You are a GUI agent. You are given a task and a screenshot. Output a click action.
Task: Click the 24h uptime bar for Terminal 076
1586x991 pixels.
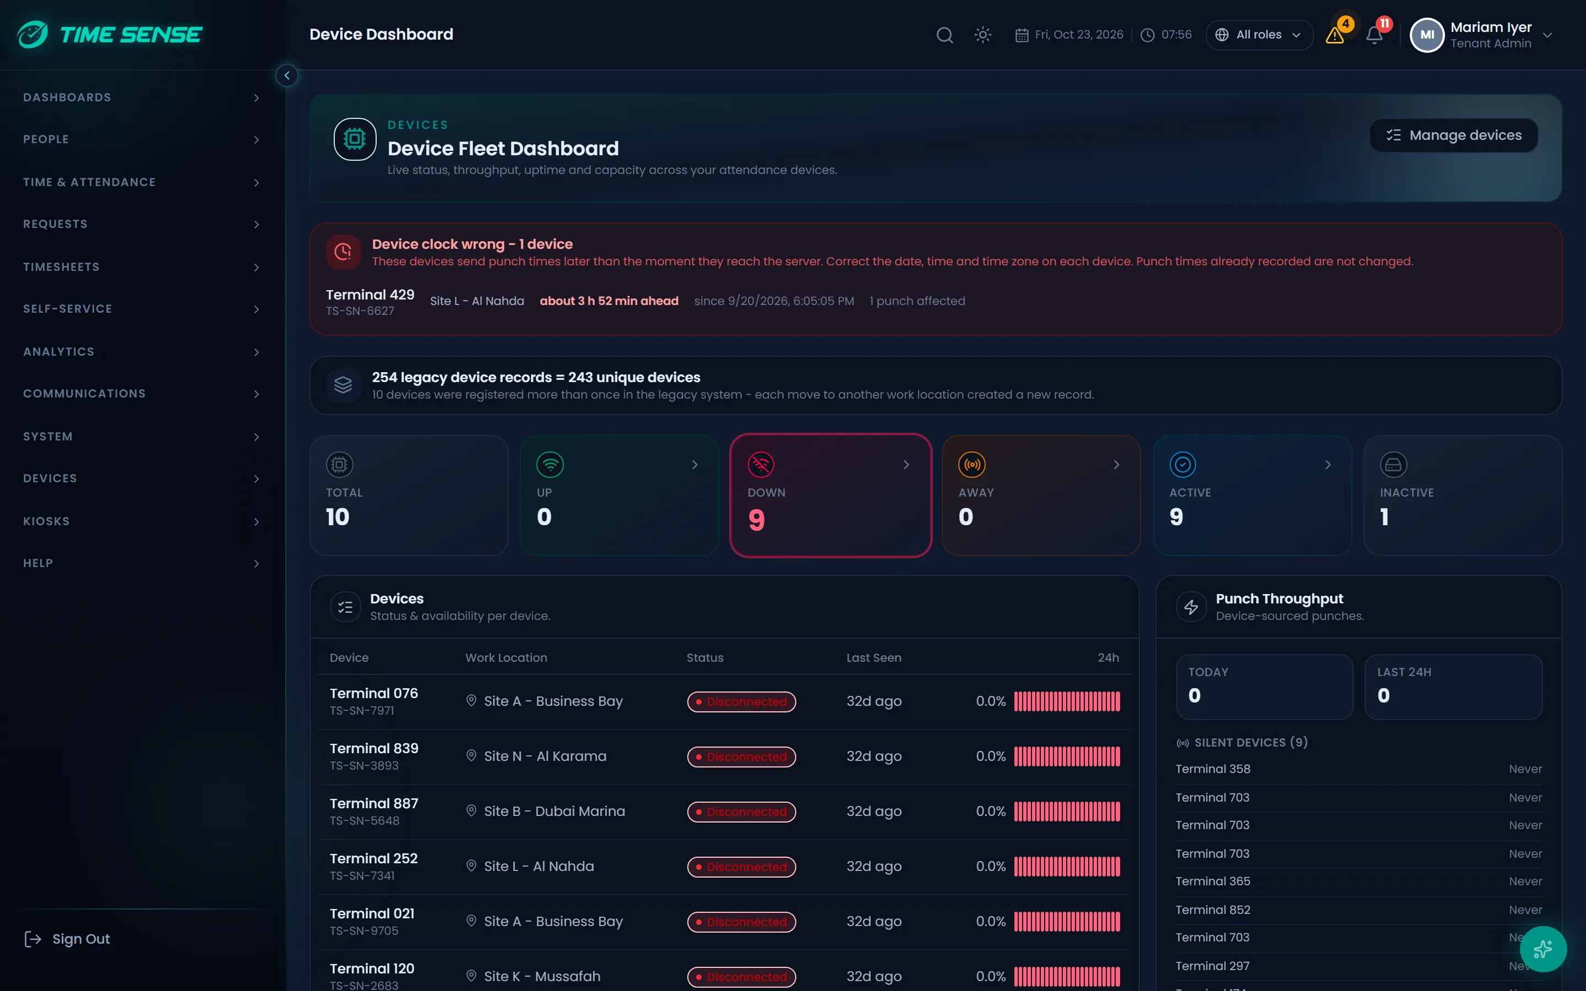(x=1067, y=701)
